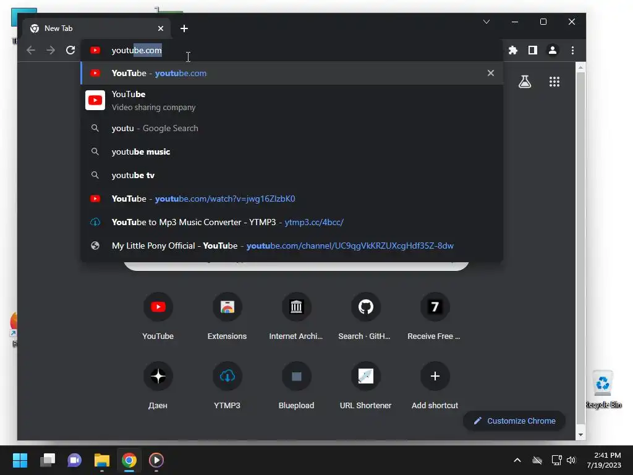Open the Internet Archive shortcut tile

click(x=296, y=317)
